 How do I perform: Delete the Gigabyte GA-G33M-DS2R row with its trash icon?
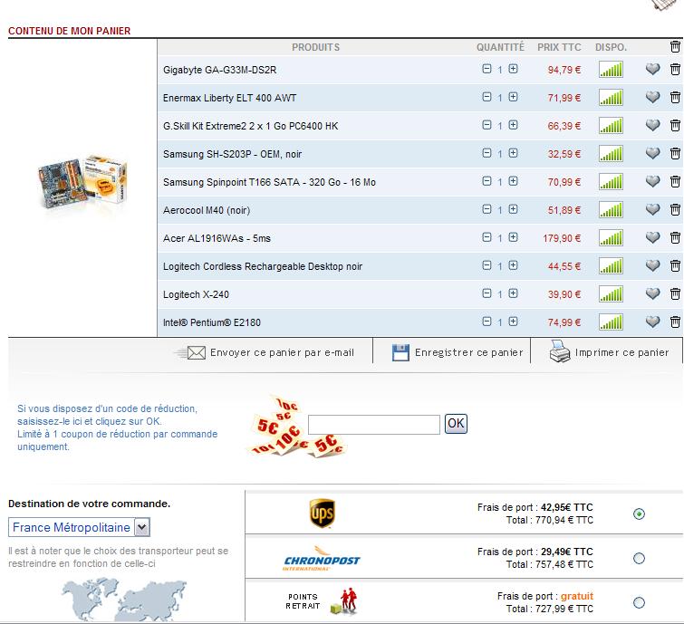(x=675, y=69)
